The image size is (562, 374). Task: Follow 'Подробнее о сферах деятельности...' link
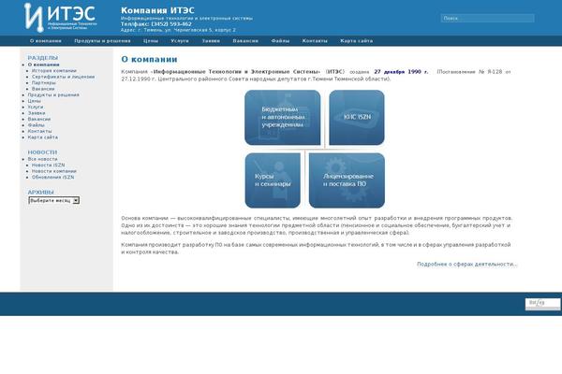click(x=466, y=264)
